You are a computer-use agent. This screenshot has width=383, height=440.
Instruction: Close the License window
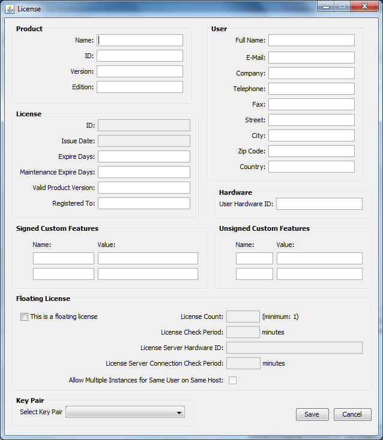coord(364,6)
